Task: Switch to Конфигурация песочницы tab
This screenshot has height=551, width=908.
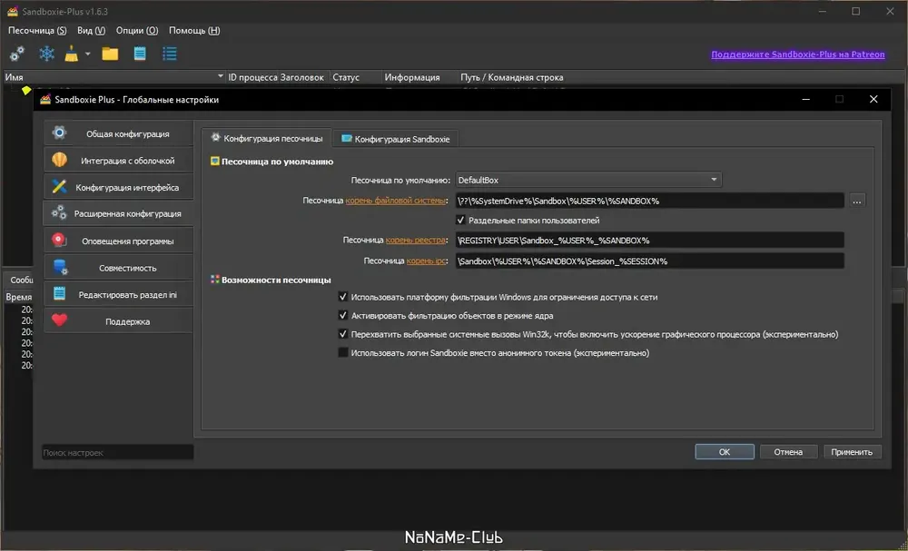Action: [x=267, y=138]
